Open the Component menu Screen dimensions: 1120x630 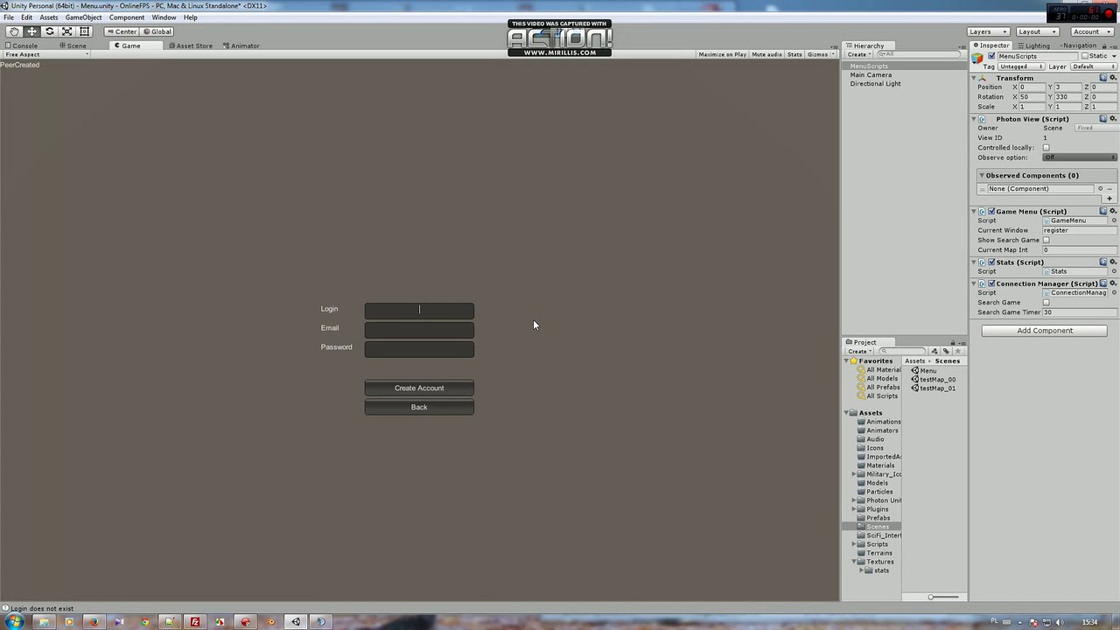tap(127, 17)
